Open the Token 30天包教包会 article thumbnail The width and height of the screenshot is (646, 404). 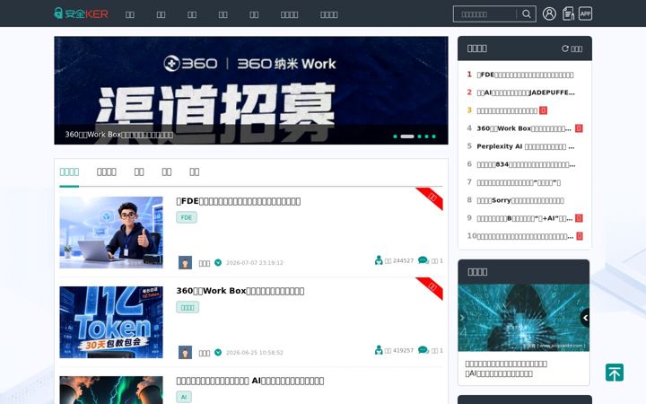click(111, 322)
